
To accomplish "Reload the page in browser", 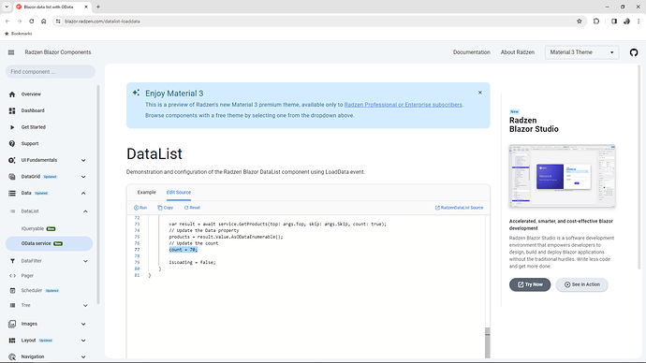I will point(31,22).
